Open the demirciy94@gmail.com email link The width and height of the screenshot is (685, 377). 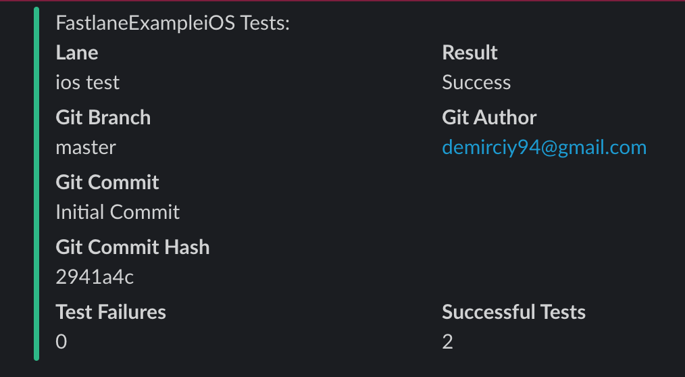[x=544, y=148]
